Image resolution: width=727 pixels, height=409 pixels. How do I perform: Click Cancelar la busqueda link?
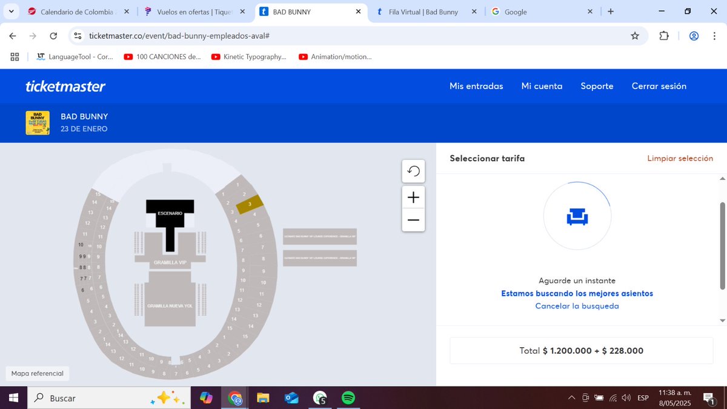(x=577, y=306)
